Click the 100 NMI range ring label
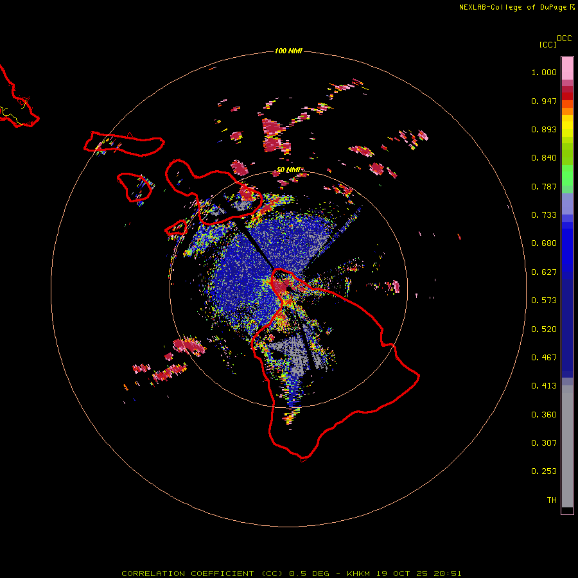Image resolution: width=578 pixels, height=578 pixels. (x=288, y=51)
